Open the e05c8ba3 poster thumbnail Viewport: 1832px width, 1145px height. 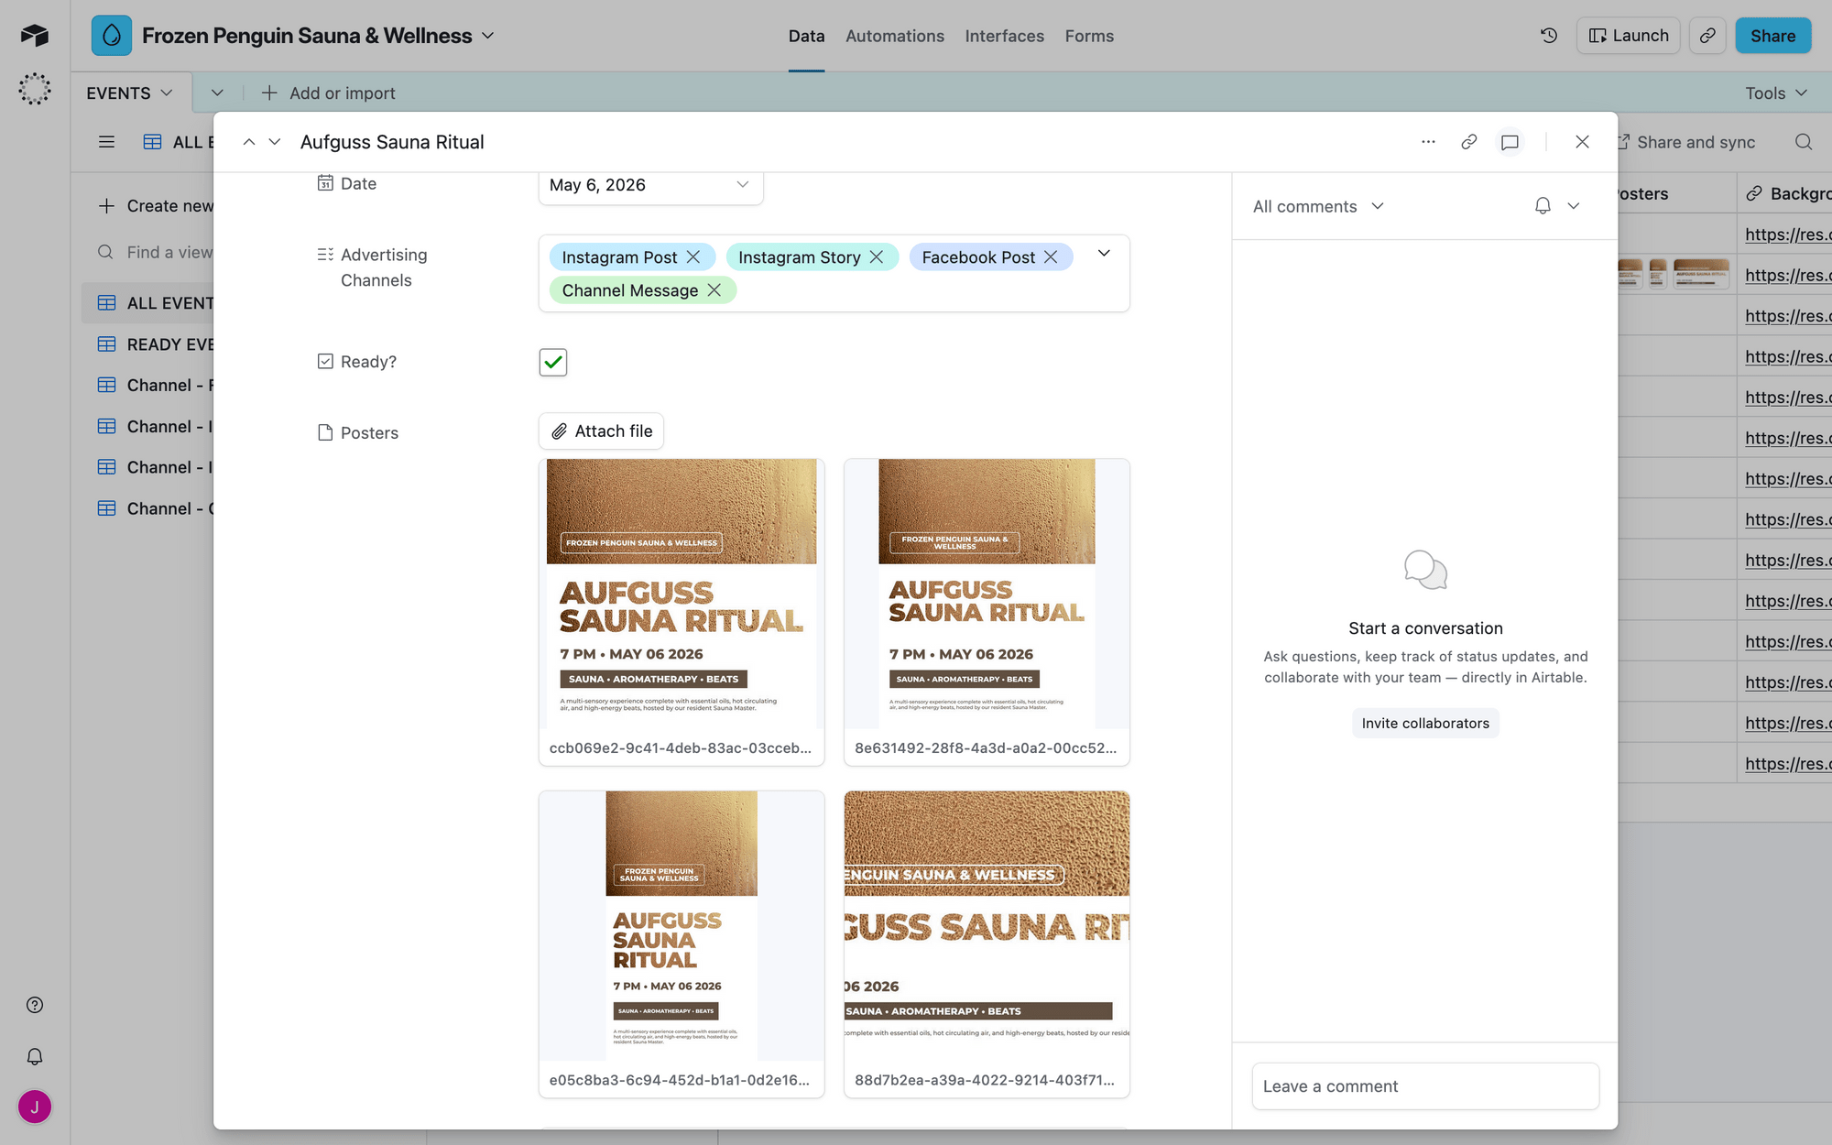[x=682, y=925]
